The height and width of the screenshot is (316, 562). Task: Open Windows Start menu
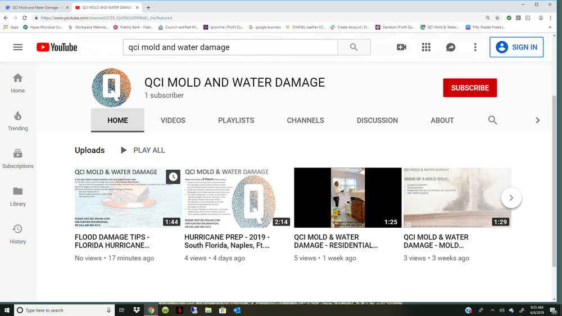(x=7, y=310)
